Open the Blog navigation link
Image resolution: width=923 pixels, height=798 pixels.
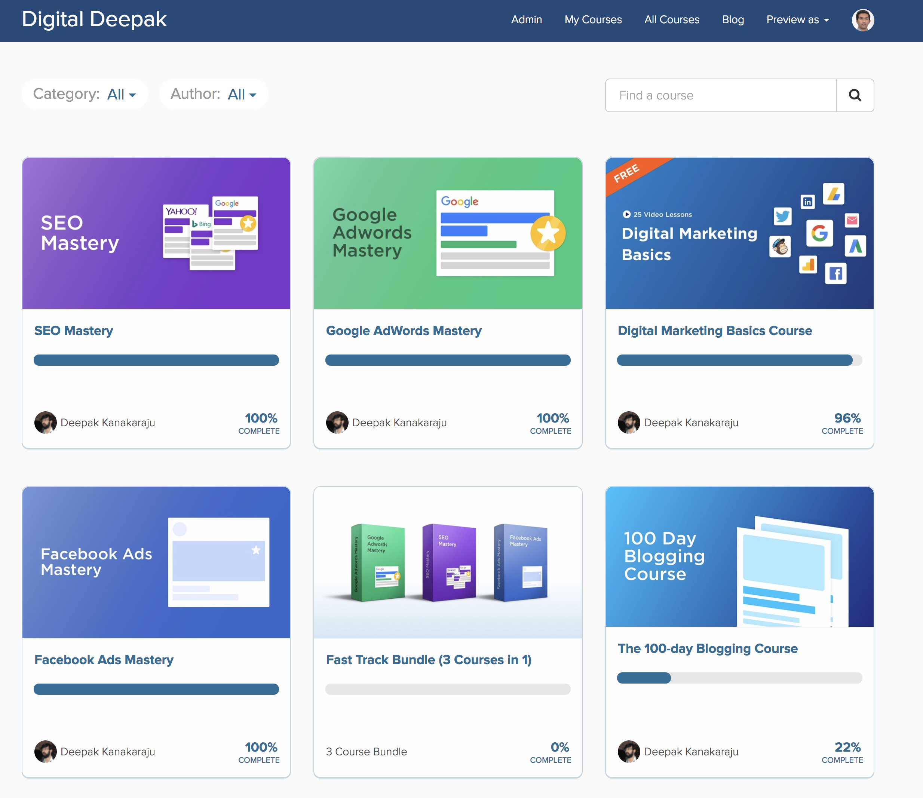click(x=732, y=19)
